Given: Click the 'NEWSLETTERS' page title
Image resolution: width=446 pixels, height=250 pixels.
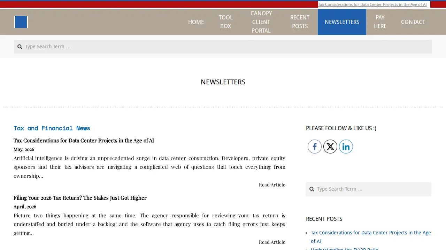Looking at the screenshot, I should pyautogui.click(x=223, y=82).
